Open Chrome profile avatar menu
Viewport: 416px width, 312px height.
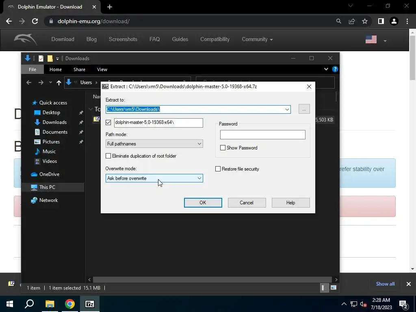(x=394, y=21)
